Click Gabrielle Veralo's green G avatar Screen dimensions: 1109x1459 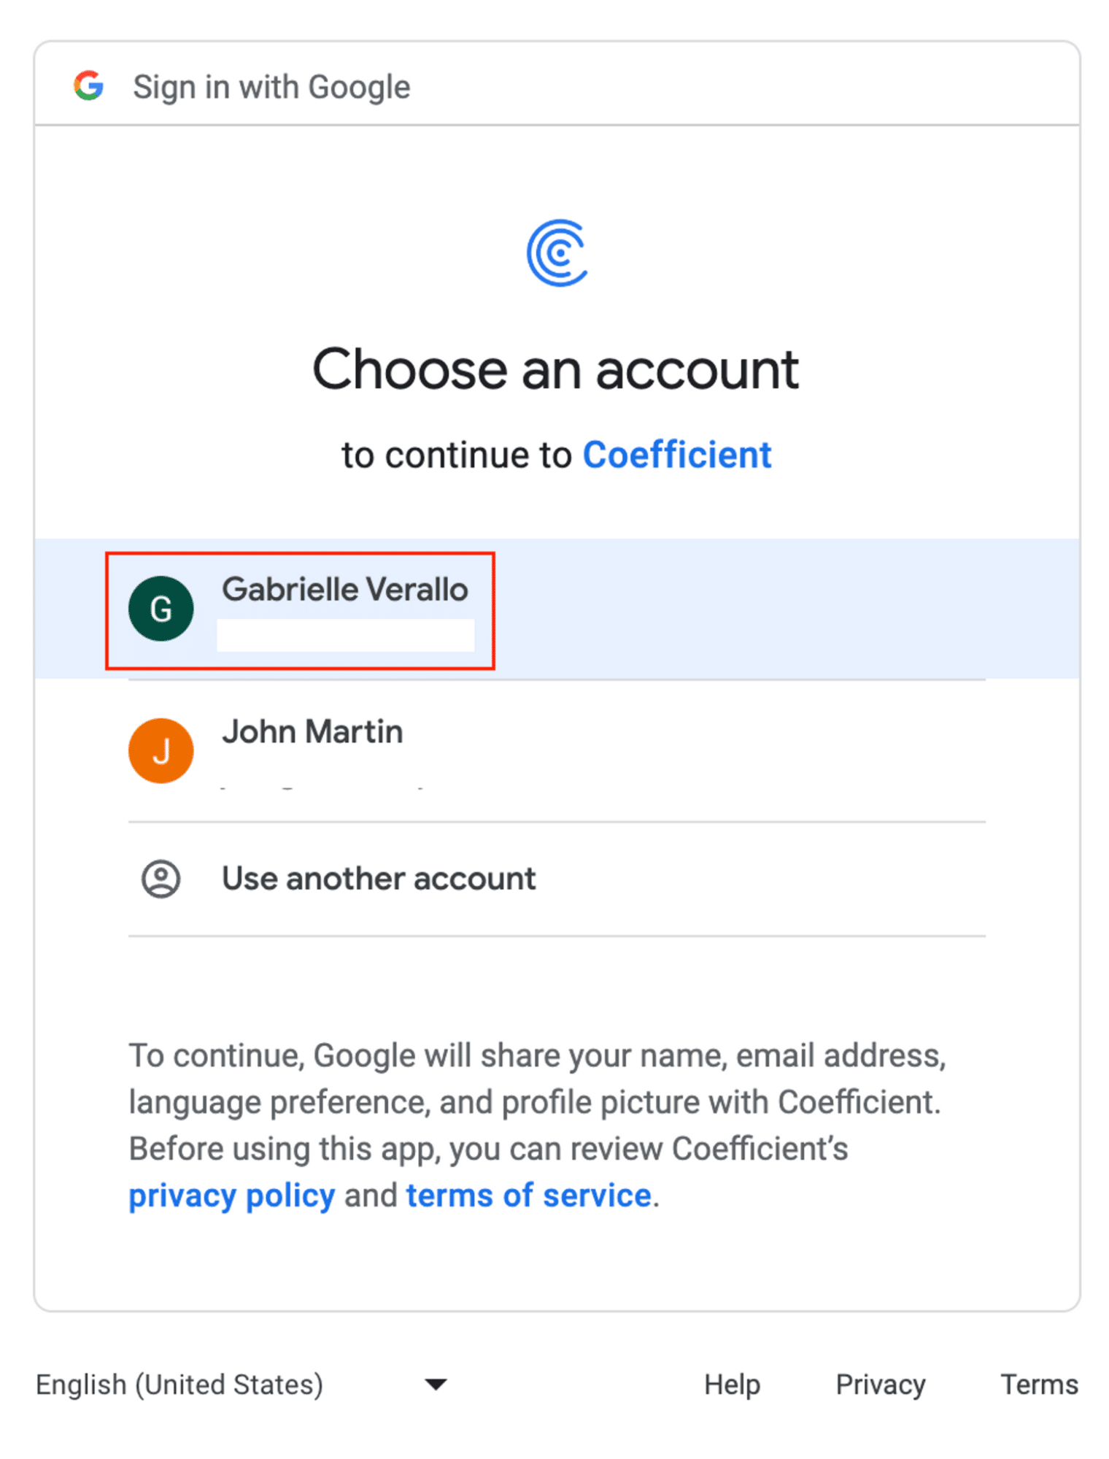click(x=161, y=608)
